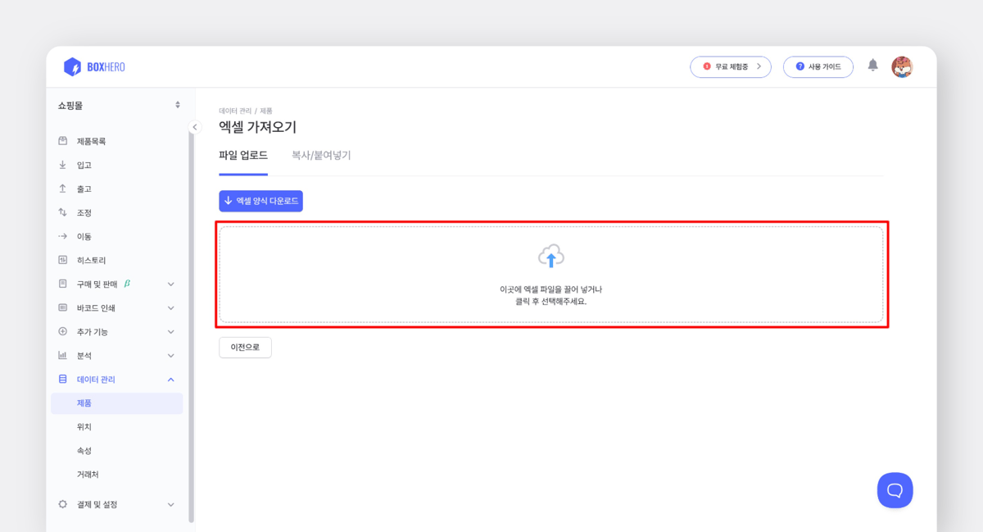View the 히스토리 section icon

[62, 259]
